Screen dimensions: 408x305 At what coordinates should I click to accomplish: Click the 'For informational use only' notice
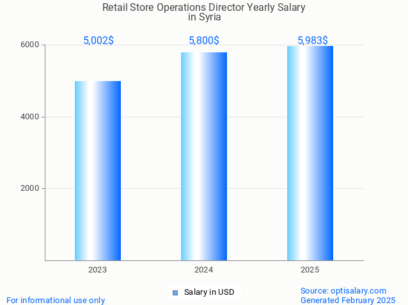[56, 300]
